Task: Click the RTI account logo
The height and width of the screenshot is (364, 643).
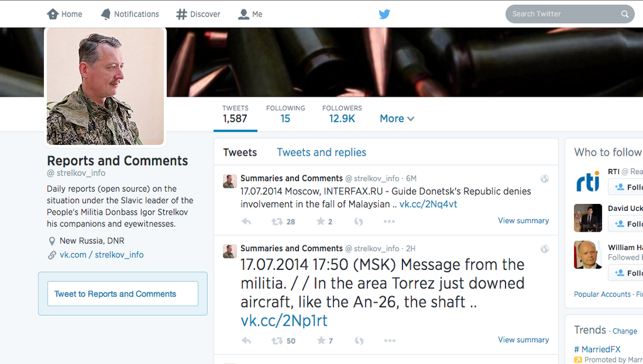Action: 588,182
